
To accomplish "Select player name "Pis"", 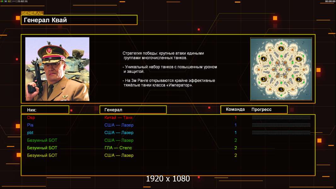I will click(30, 125).
